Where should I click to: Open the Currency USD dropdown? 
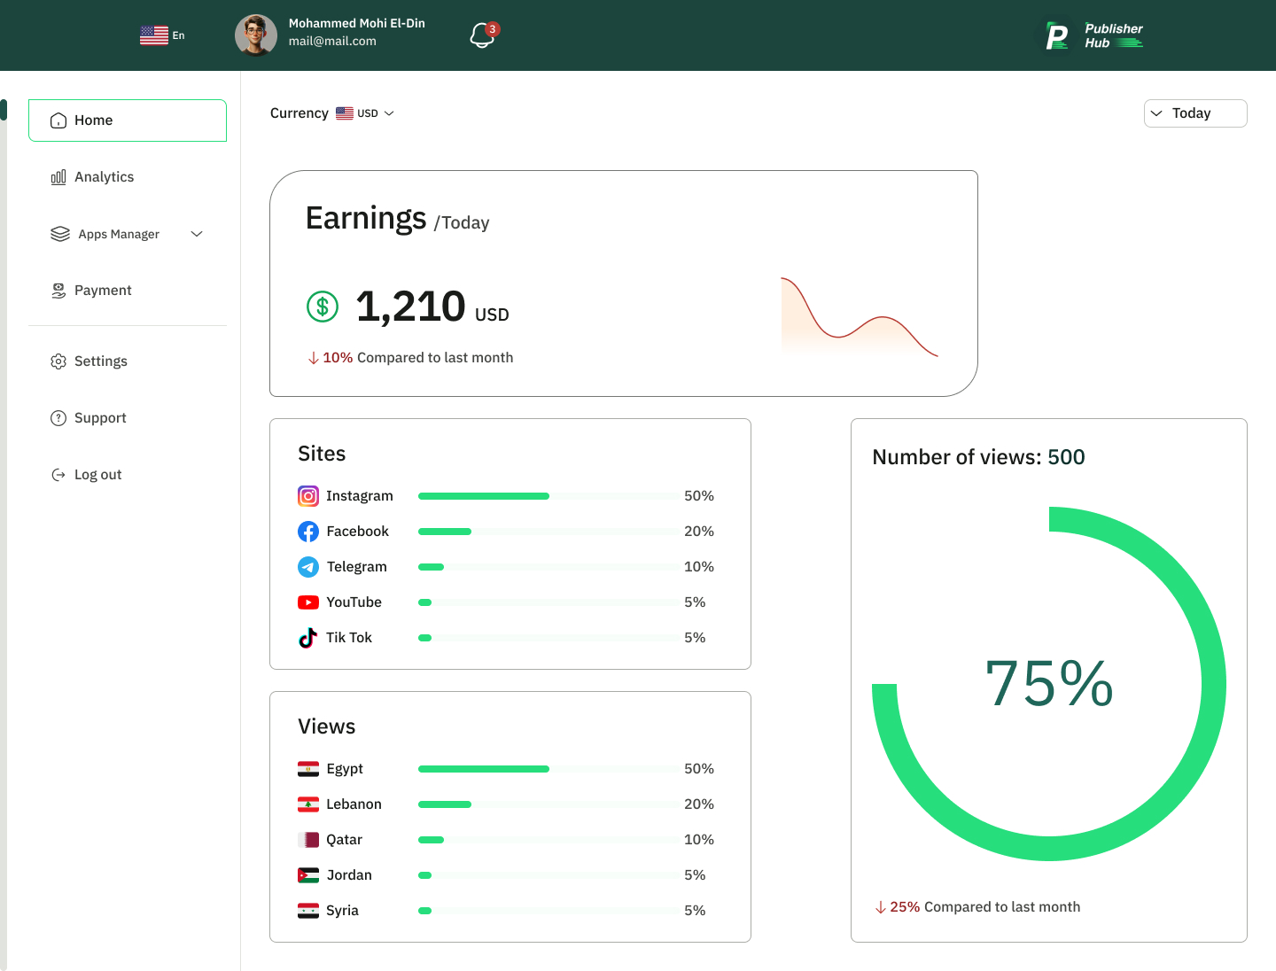(366, 113)
